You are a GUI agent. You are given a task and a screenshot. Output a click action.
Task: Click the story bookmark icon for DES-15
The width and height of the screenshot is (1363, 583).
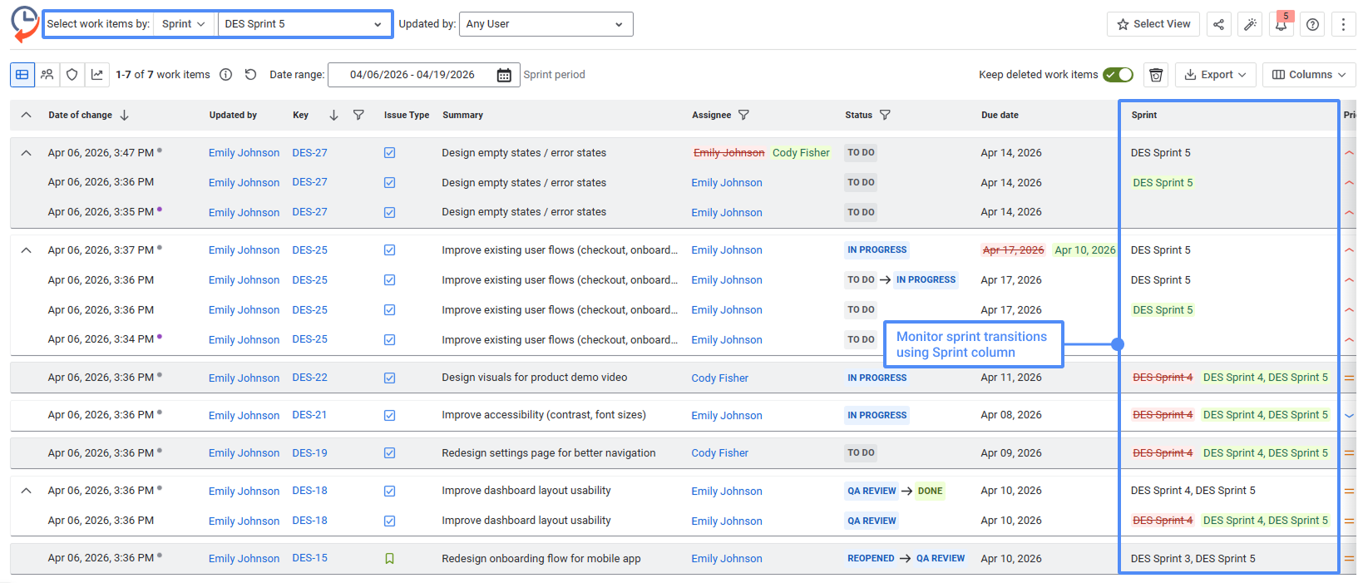click(x=389, y=559)
